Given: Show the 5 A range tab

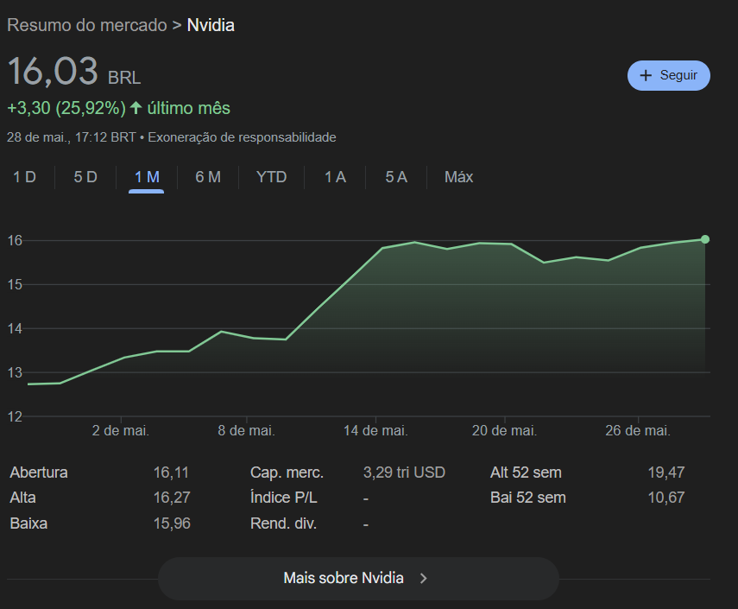Looking at the screenshot, I should 396,177.
